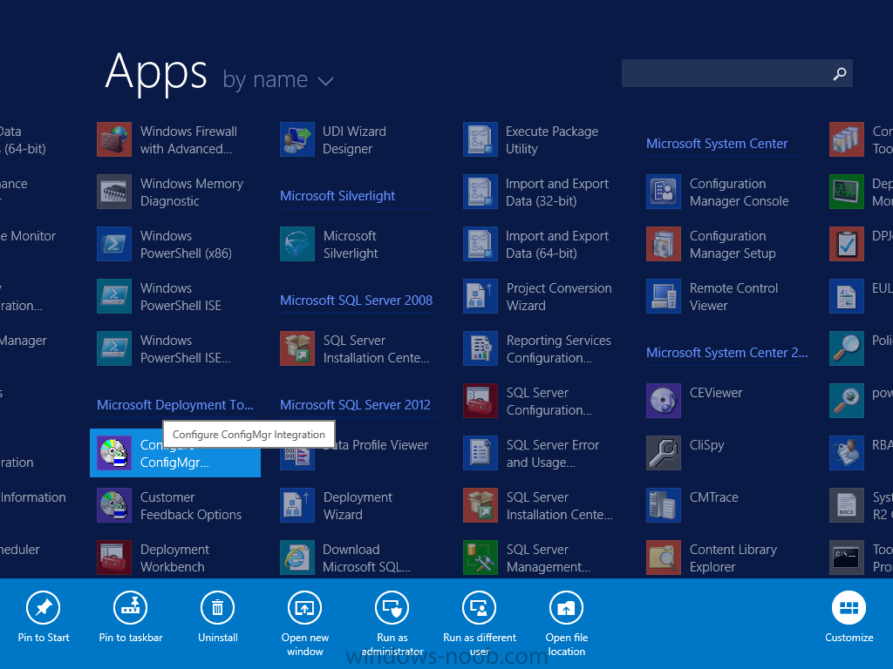Click the Microsoft SQL Server 2008 header

click(356, 301)
